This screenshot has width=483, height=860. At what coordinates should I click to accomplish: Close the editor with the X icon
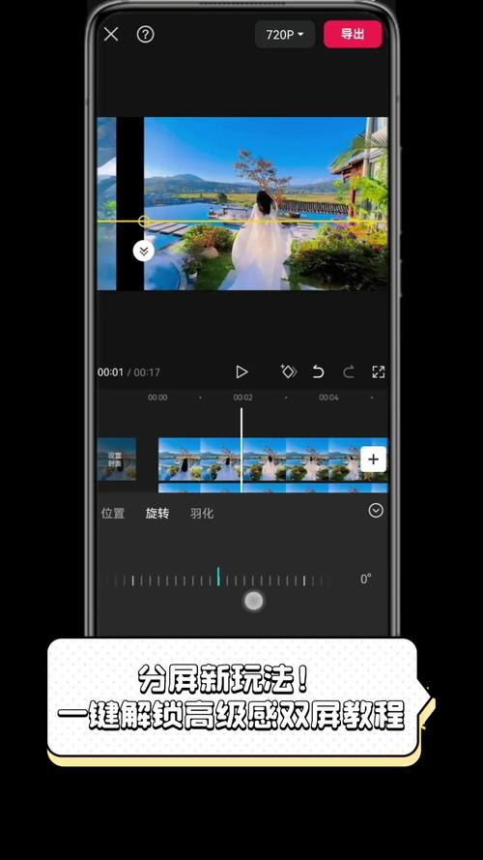pos(111,35)
